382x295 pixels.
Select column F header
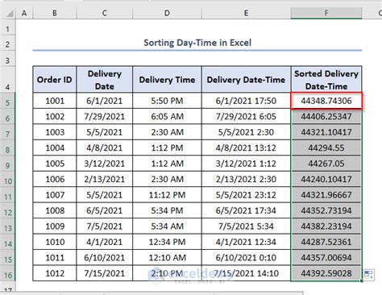pyautogui.click(x=326, y=13)
